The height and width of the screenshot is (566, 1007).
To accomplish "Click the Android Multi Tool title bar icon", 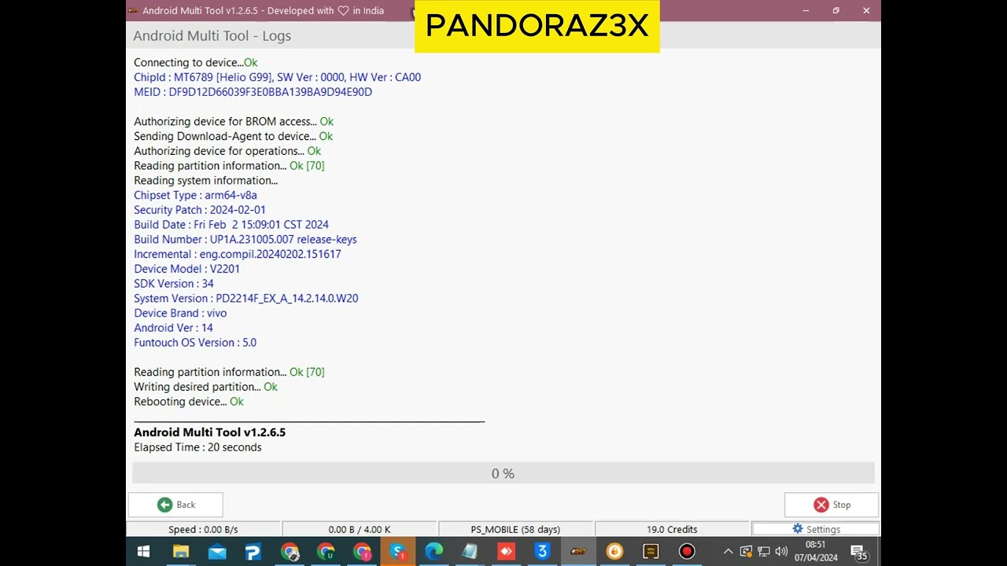I will click(132, 11).
